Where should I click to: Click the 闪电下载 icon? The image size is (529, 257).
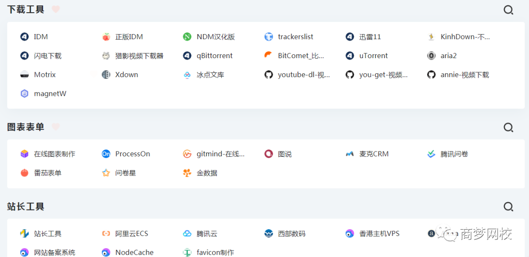tap(24, 56)
